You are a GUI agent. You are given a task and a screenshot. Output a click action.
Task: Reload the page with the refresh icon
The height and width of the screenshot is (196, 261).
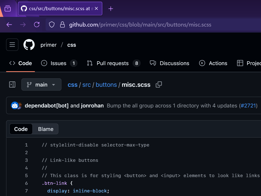pos(37,24)
